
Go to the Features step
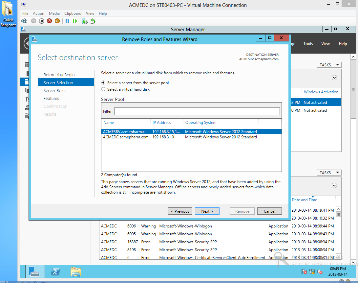(x=52, y=98)
